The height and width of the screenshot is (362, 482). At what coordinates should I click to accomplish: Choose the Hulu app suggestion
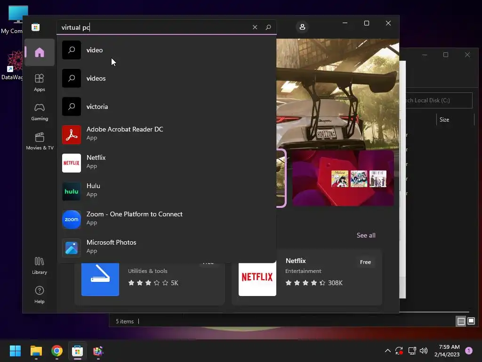click(x=167, y=191)
